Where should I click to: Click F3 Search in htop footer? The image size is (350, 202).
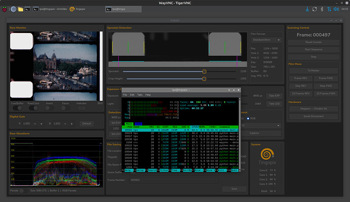pyautogui.click(x=153, y=171)
